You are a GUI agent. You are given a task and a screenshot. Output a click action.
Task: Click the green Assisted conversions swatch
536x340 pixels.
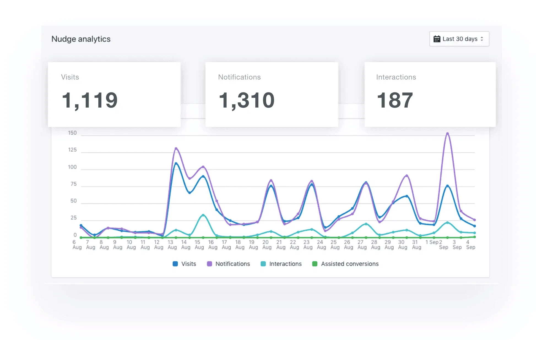(315, 264)
